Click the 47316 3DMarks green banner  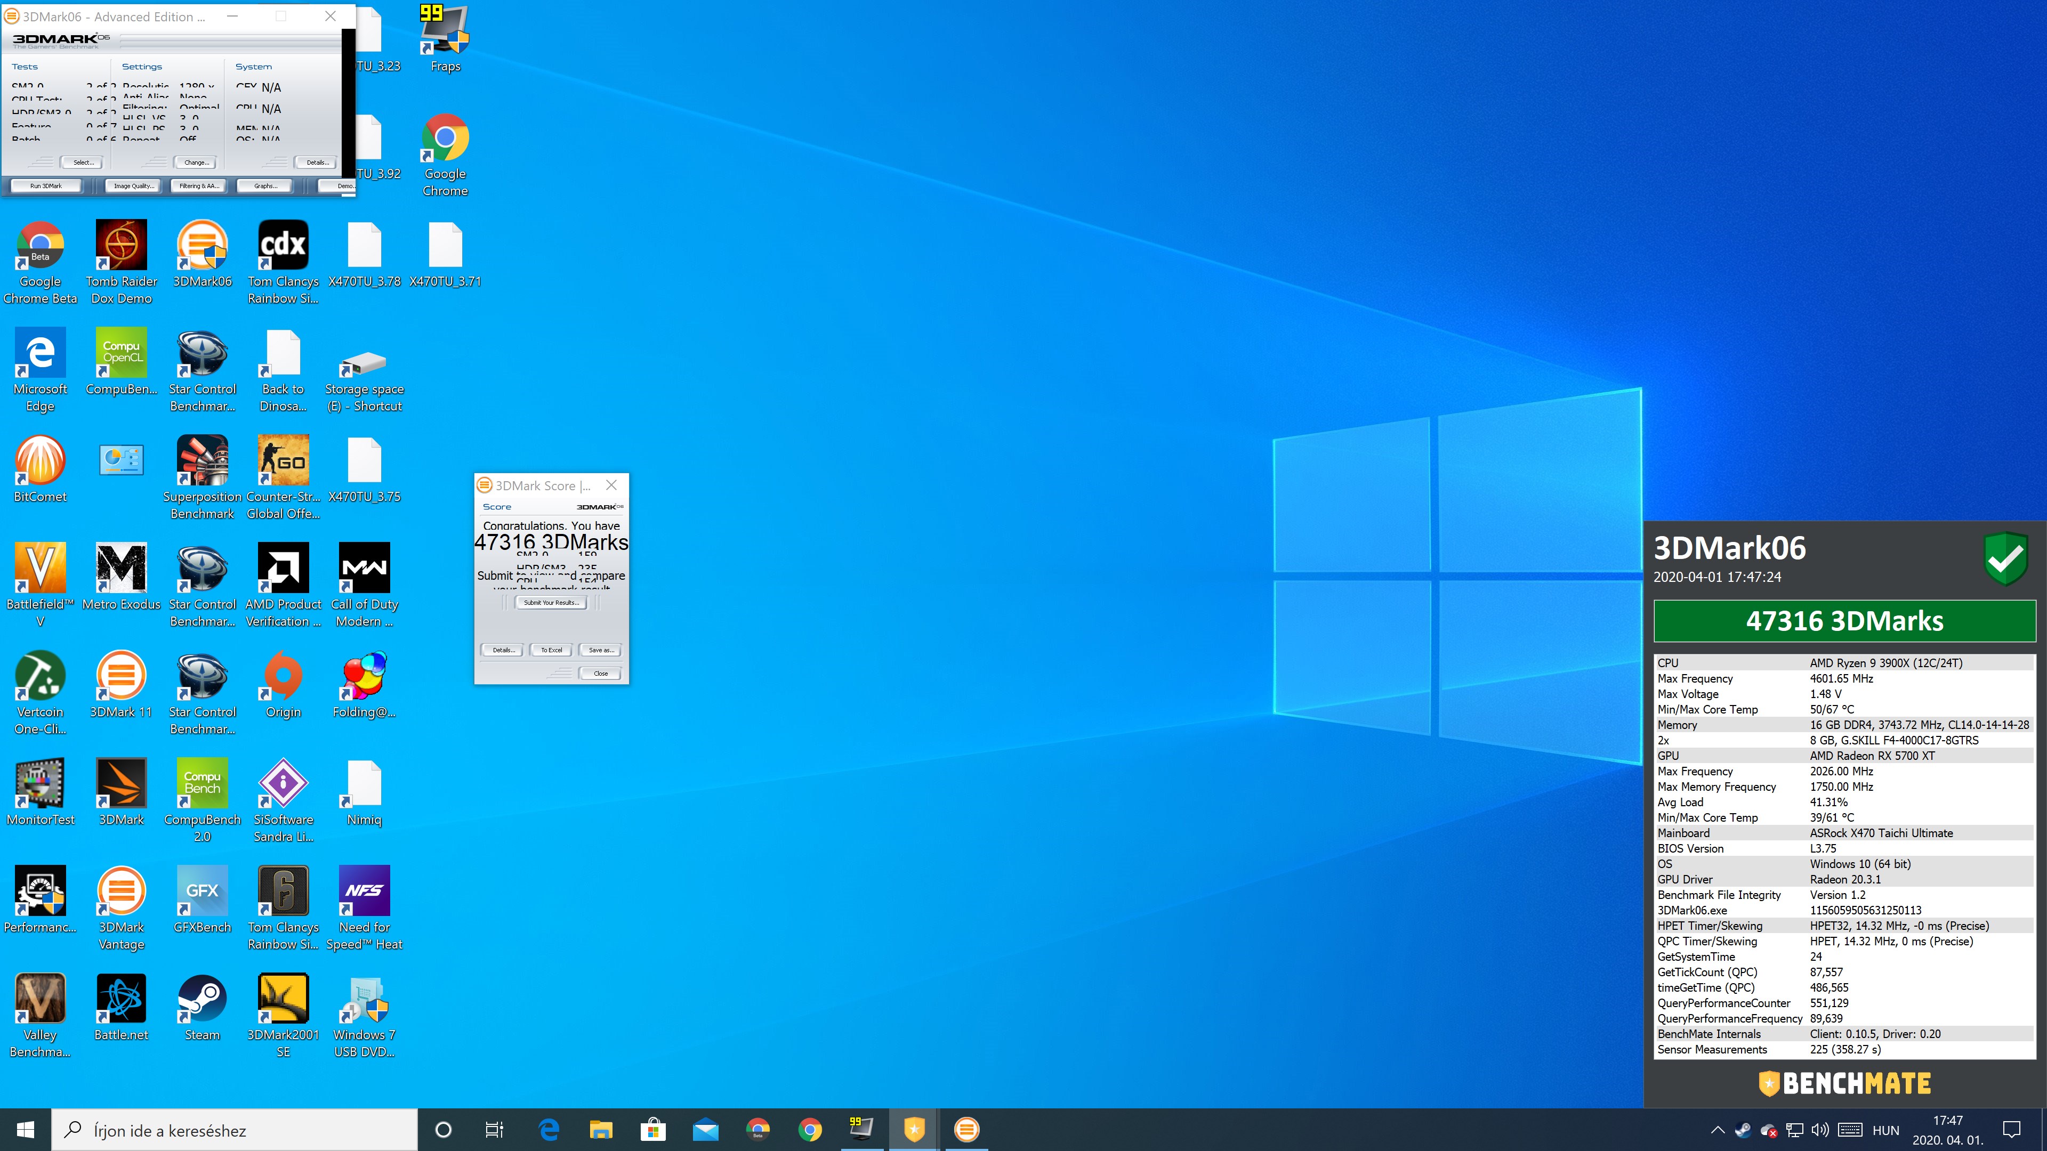click(1844, 621)
